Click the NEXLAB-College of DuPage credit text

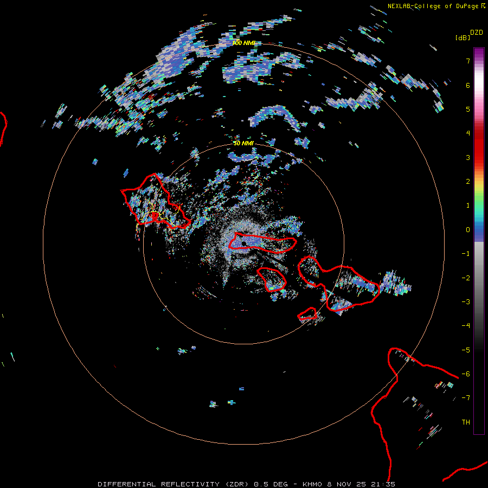(x=433, y=6)
